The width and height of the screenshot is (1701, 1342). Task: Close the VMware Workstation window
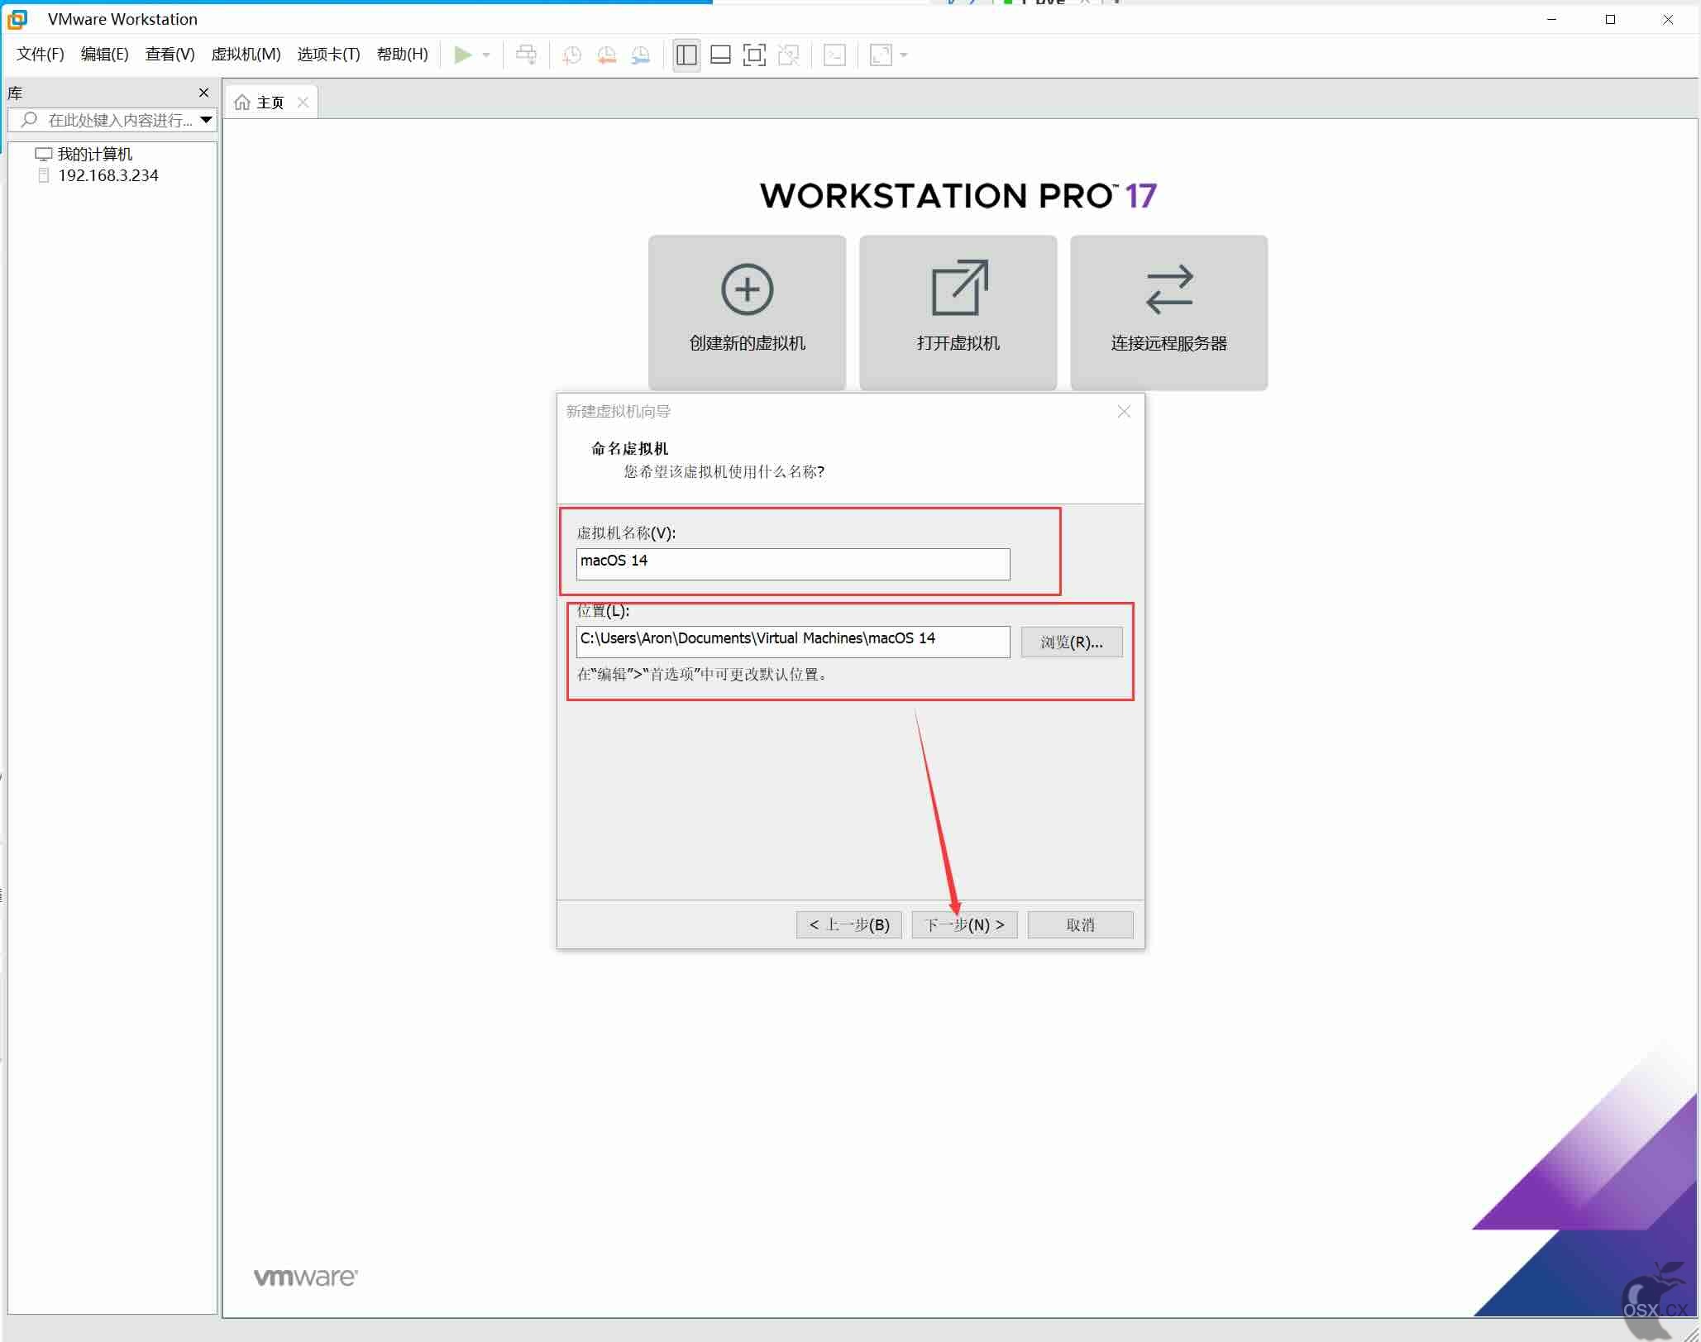[x=1668, y=19]
